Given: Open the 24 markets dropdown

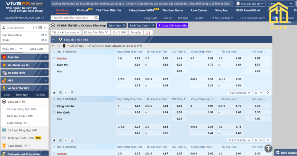Looking at the screenshot, I should tap(258, 140).
